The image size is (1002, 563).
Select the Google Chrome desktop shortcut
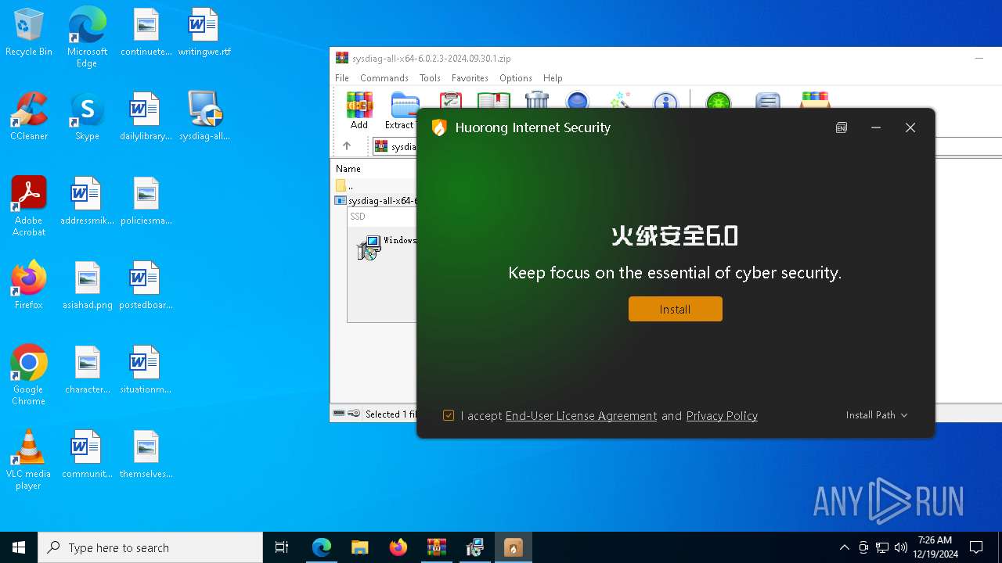click(x=29, y=375)
